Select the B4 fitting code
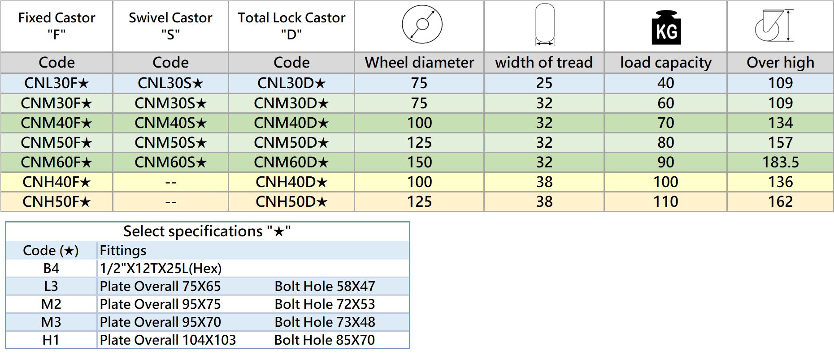The height and width of the screenshot is (363, 834). (x=51, y=269)
